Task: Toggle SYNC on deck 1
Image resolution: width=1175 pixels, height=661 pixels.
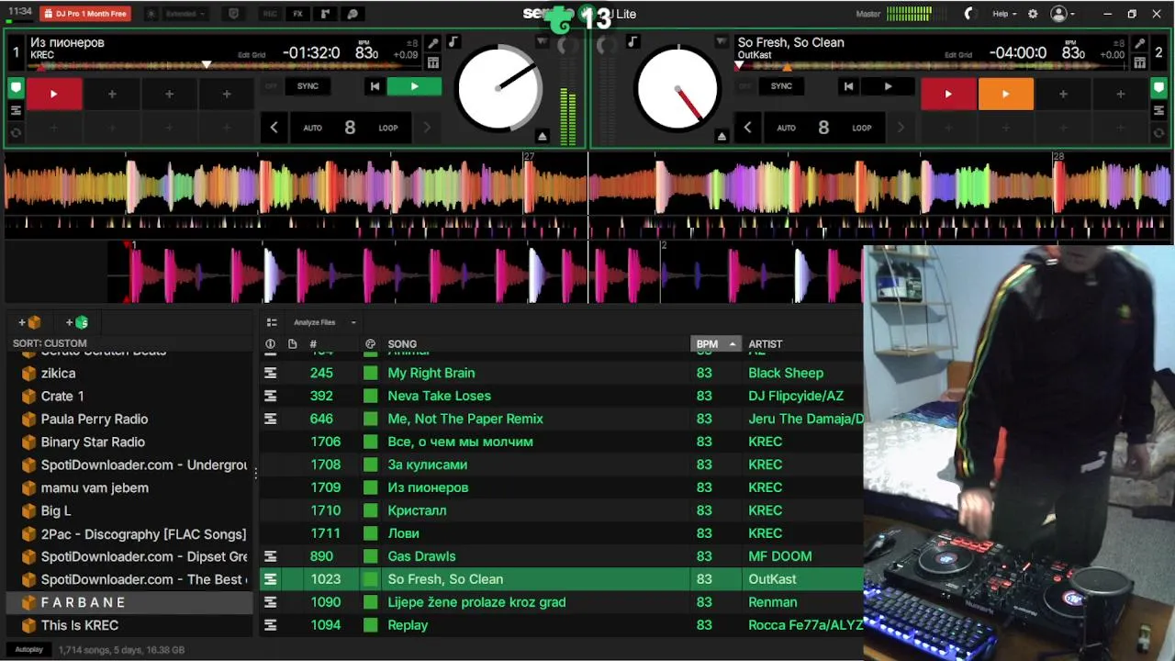Action: pos(308,86)
